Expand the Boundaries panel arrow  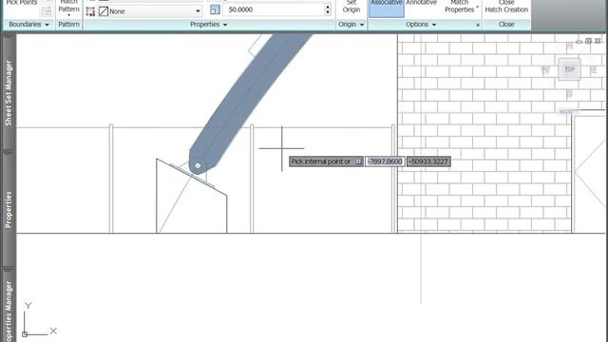click(x=47, y=25)
